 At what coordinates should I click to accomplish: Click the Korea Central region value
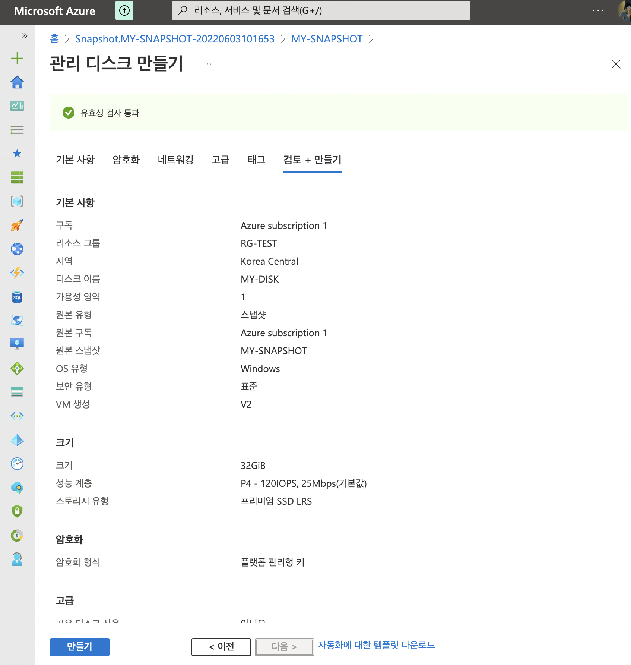pyautogui.click(x=269, y=261)
